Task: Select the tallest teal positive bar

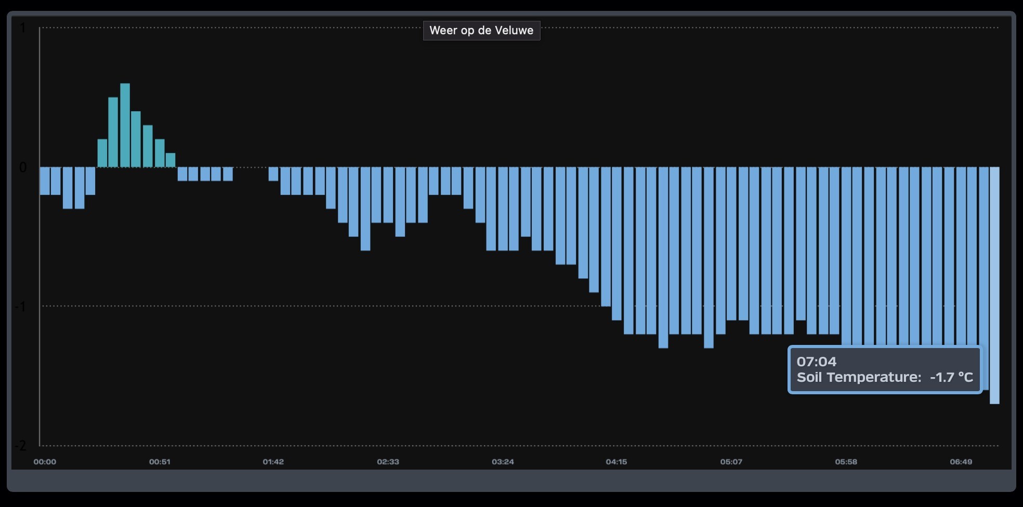Action: pos(125,125)
